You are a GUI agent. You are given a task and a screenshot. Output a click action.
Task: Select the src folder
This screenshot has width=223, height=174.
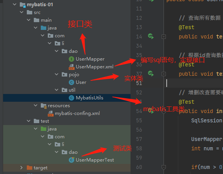pyautogui.click(x=34, y=12)
